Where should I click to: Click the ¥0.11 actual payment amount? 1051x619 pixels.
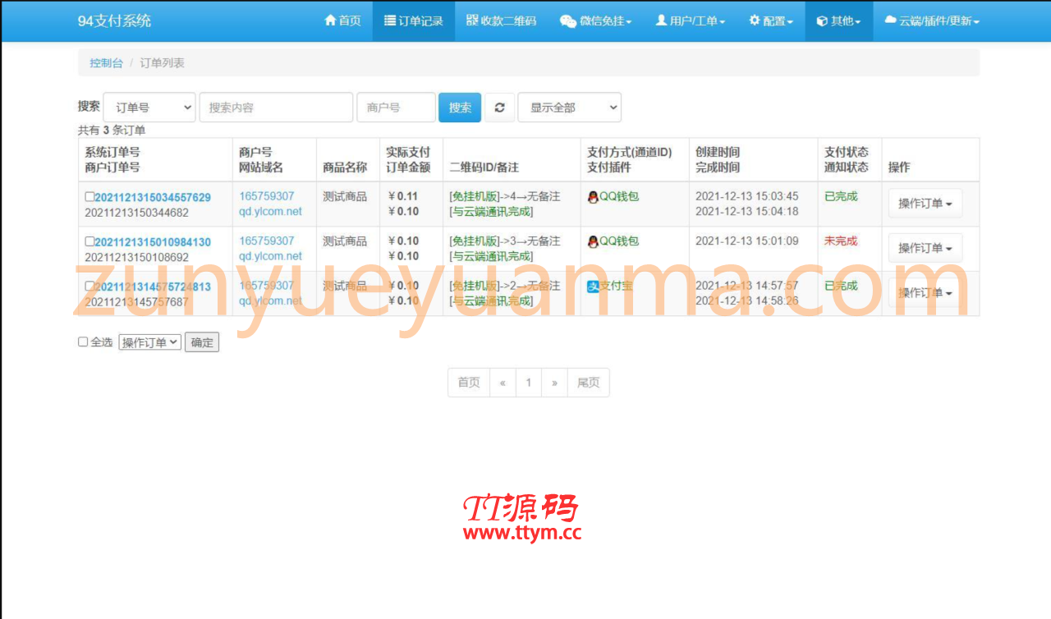[x=402, y=196]
